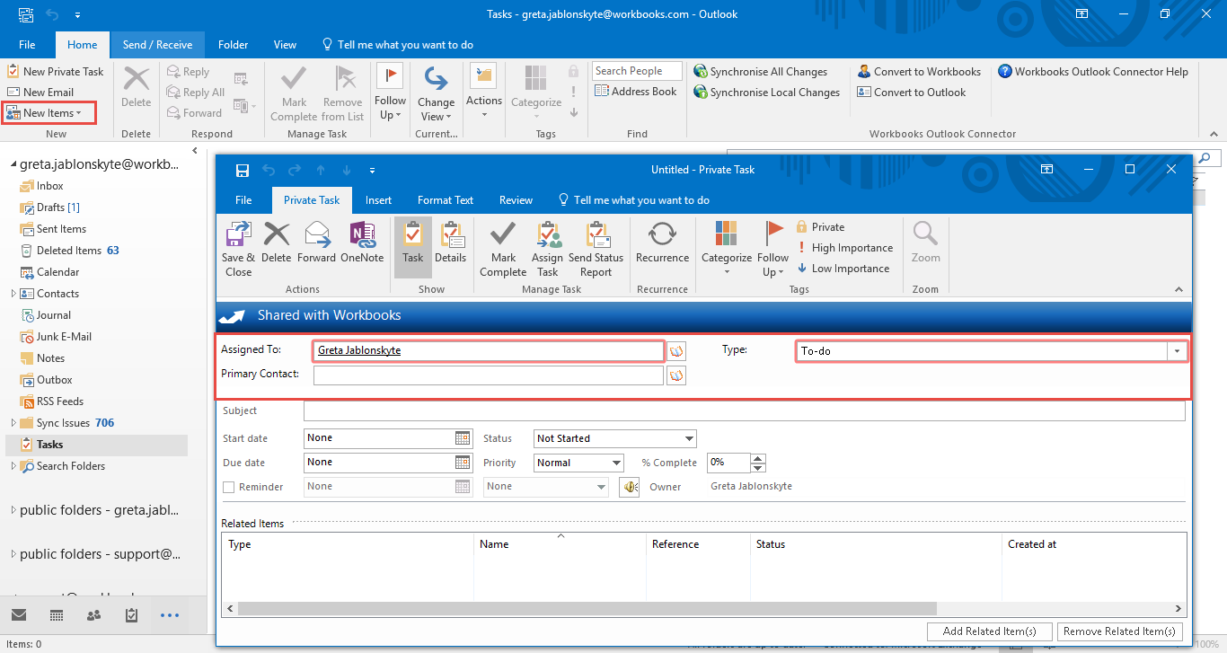Image resolution: width=1227 pixels, height=653 pixels.
Task: Click the reminder sound speaker icon
Action: [x=630, y=487]
